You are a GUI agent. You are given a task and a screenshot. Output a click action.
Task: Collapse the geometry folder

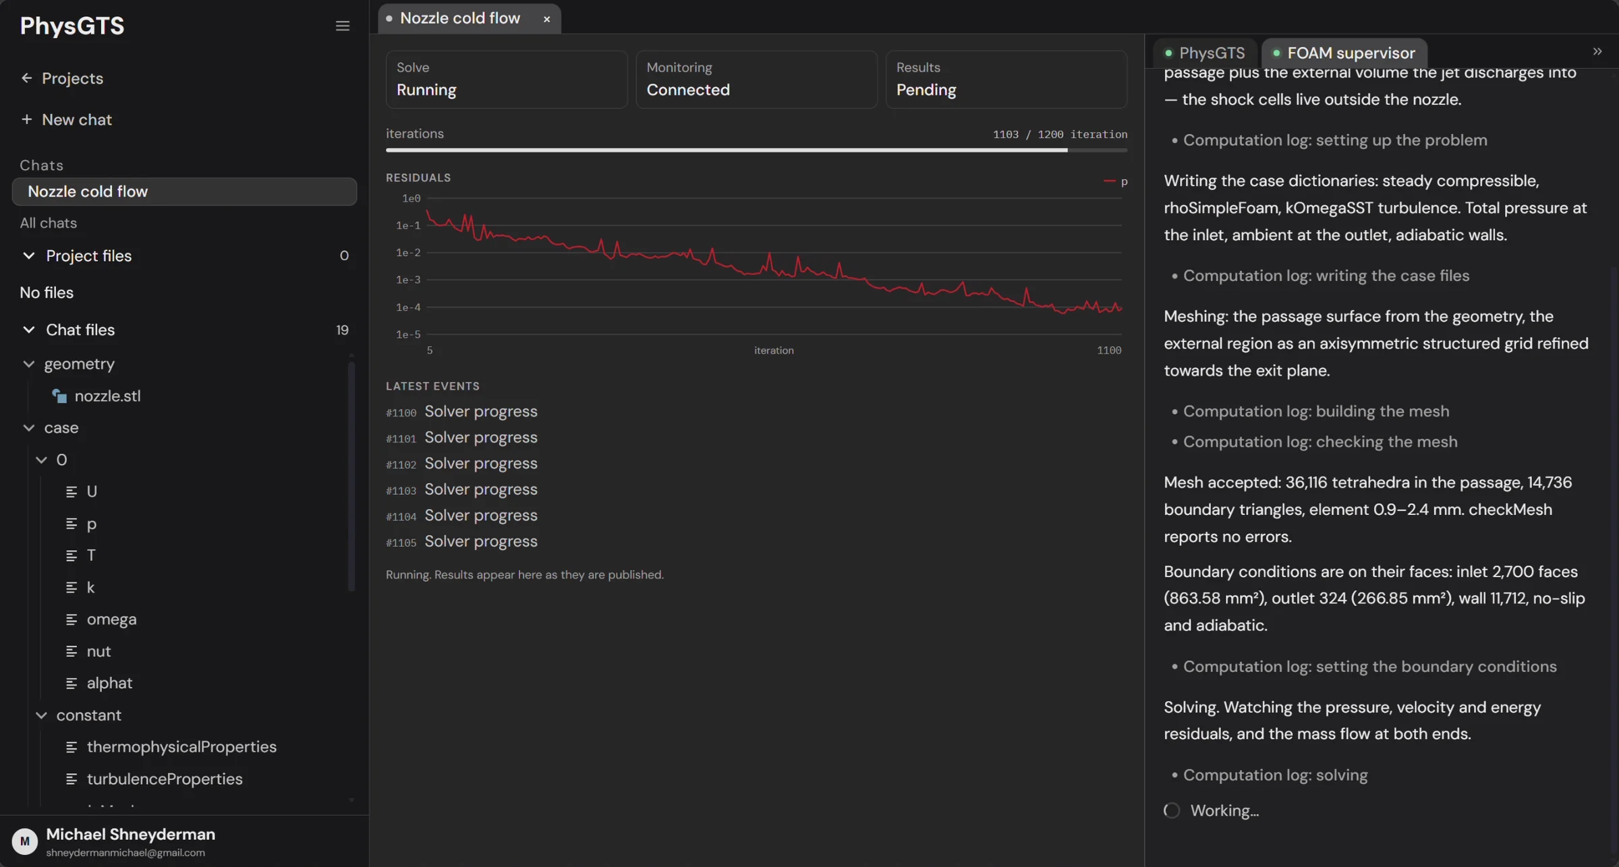[28, 364]
